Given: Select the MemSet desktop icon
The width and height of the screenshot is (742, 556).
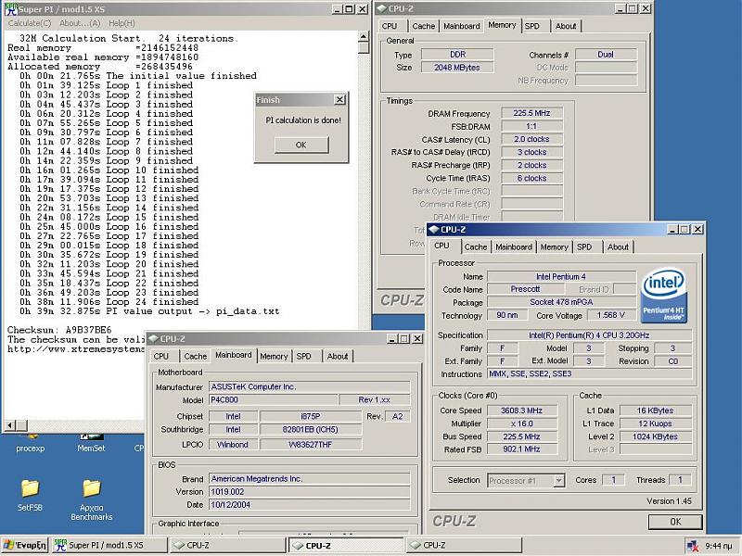Looking at the screenshot, I should pyautogui.click(x=91, y=443).
